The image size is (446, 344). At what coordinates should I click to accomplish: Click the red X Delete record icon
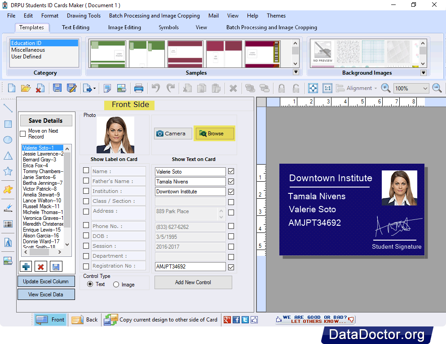click(x=41, y=267)
